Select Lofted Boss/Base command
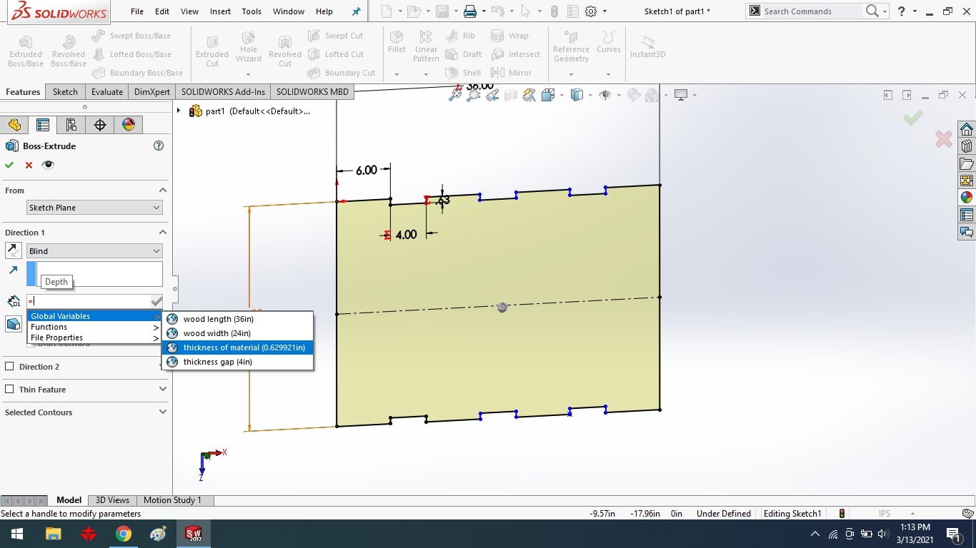Screen dimensions: 976x548 tap(131, 54)
